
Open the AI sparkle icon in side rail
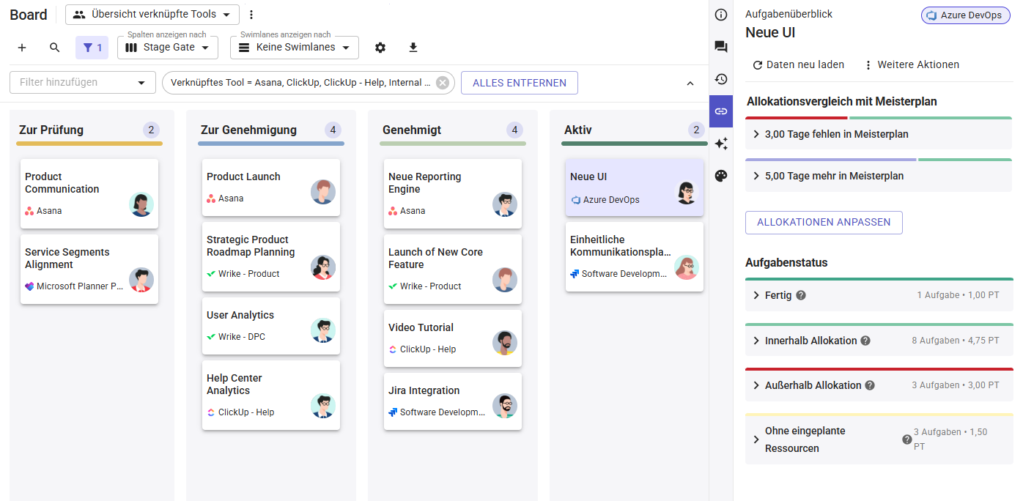click(x=721, y=144)
